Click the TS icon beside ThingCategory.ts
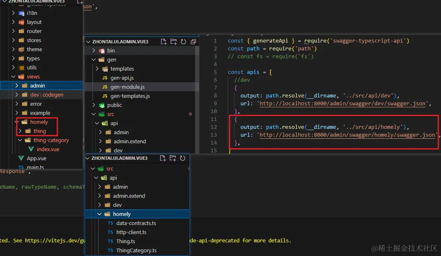Viewport: 441px width, 256px height. 111,250
